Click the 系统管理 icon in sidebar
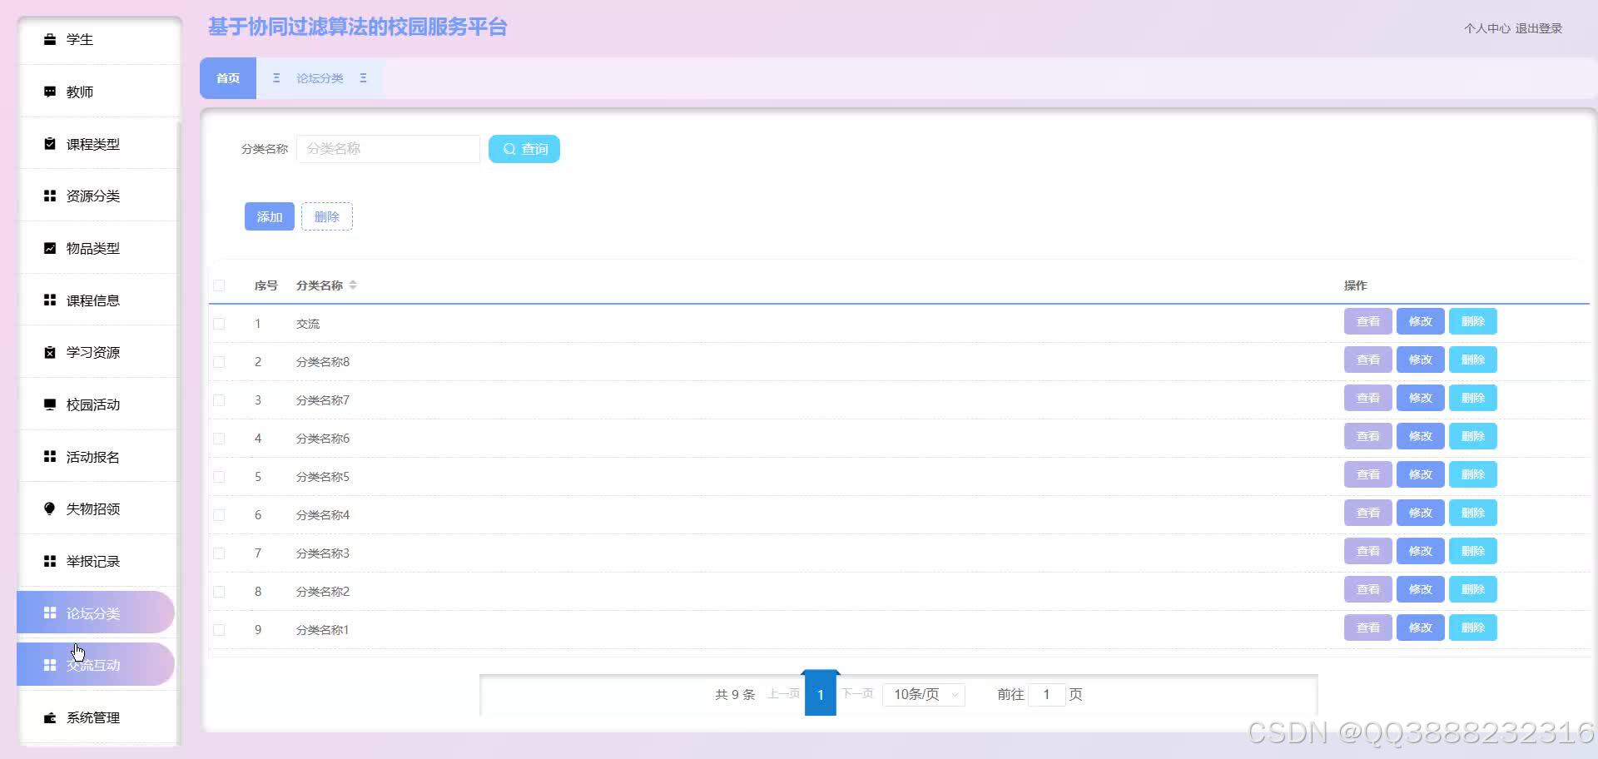Viewport: 1598px width, 759px height. coord(50,717)
